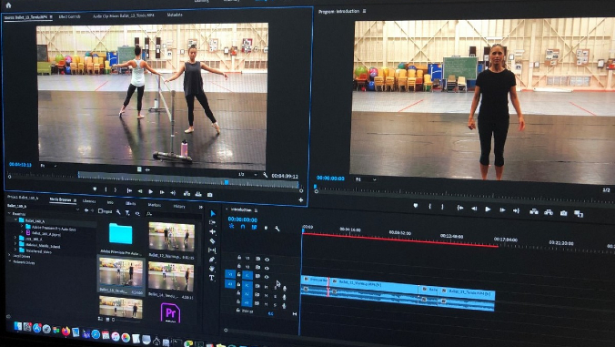The image size is (615, 347).
Task: Select the Selection tool in tools panel
Action: (x=213, y=213)
